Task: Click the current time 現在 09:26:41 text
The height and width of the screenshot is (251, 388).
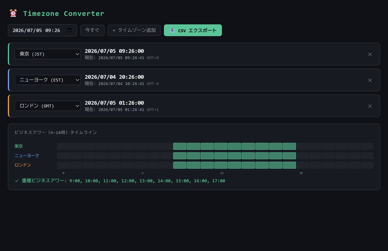Action: click(114, 58)
